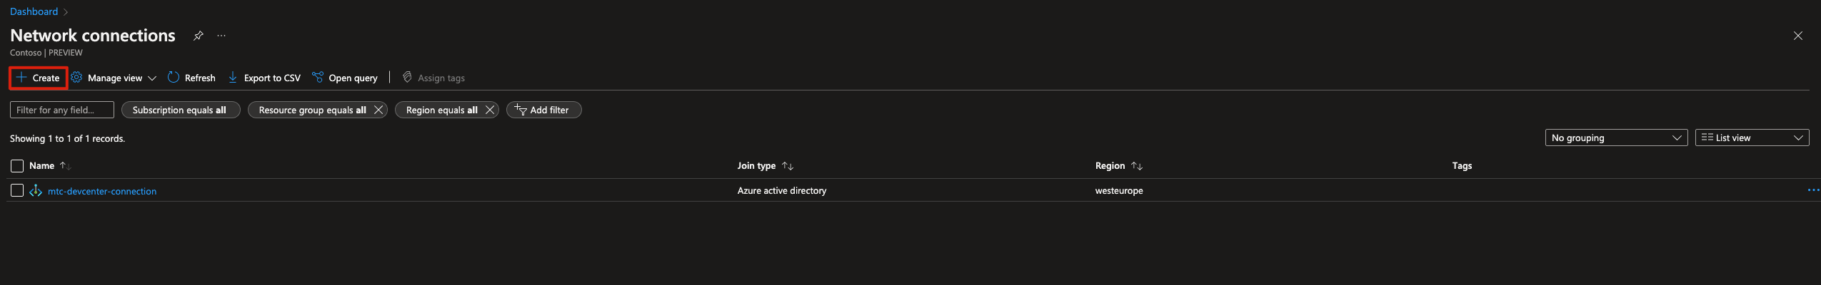Open the mtc-devcenter-connection link
This screenshot has height=285, width=1821.
point(102,191)
